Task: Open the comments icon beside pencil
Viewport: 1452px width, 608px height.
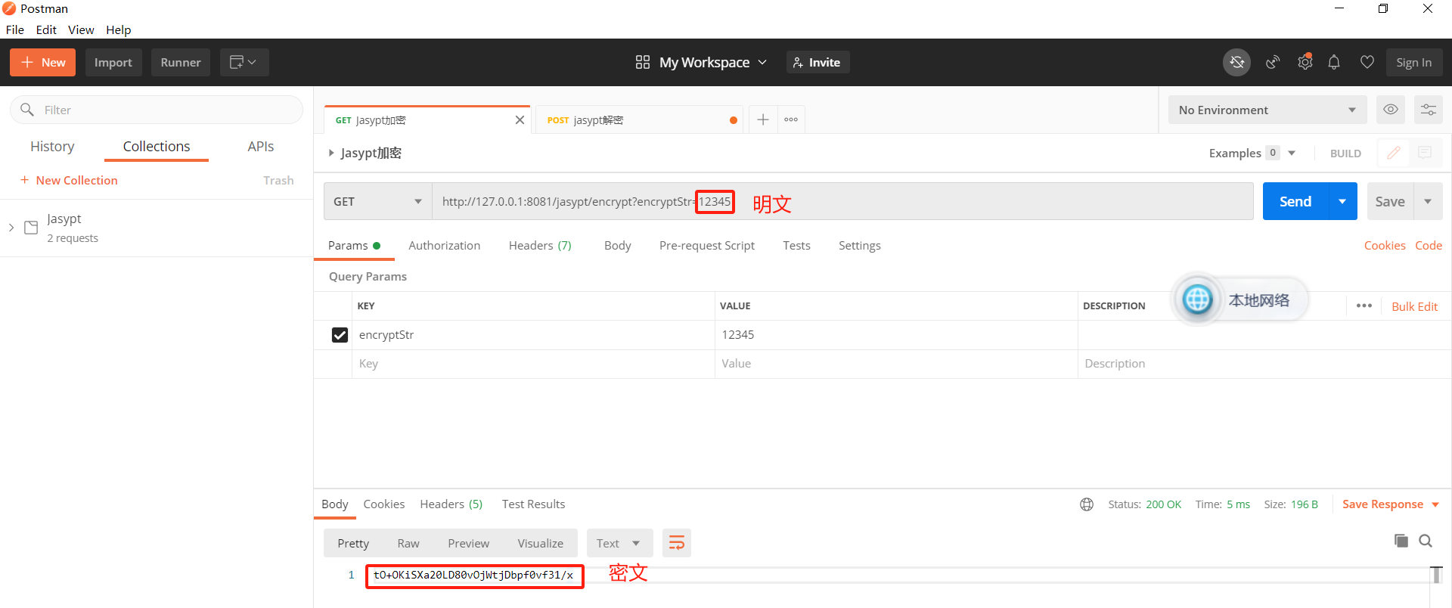Action: click(1425, 153)
